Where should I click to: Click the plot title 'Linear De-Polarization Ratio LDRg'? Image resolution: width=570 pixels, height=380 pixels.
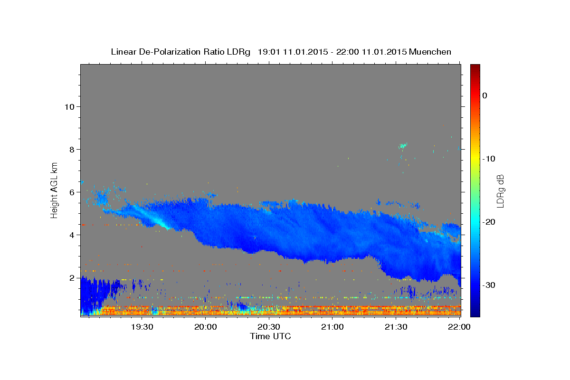(x=180, y=52)
